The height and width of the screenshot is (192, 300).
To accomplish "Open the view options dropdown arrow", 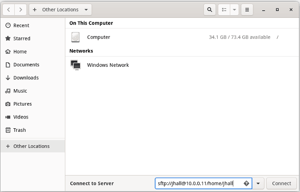I will [x=235, y=9].
